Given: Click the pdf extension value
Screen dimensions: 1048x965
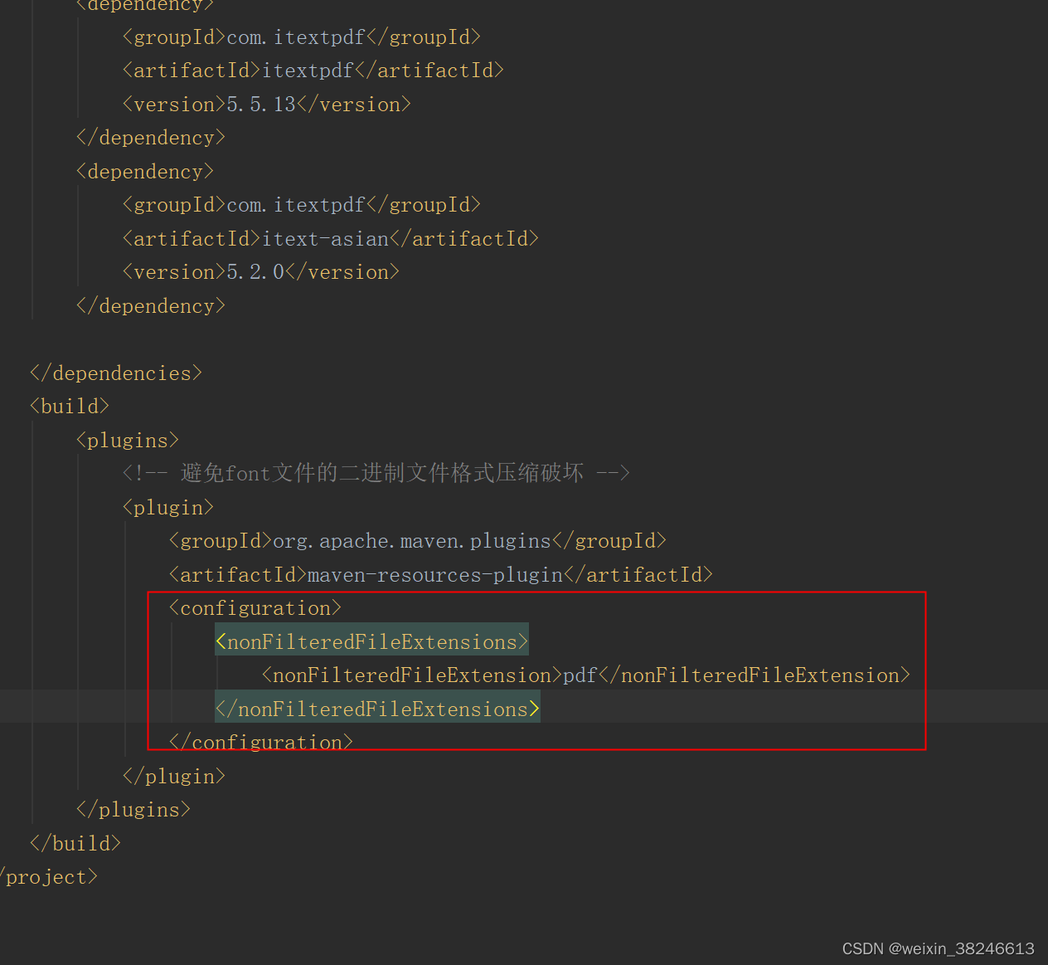Looking at the screenshot, I should coord(579,675).
